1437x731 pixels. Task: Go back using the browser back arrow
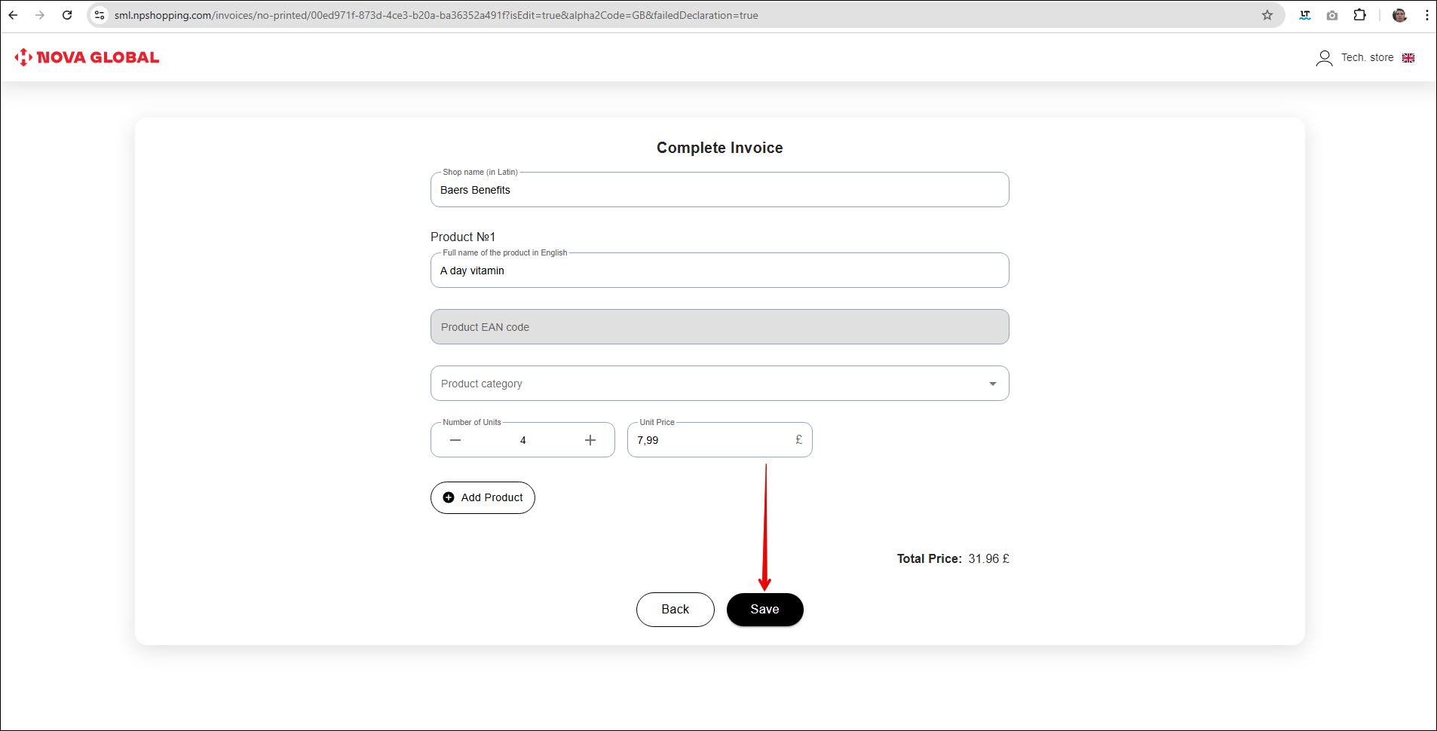(x=14, y=15)
